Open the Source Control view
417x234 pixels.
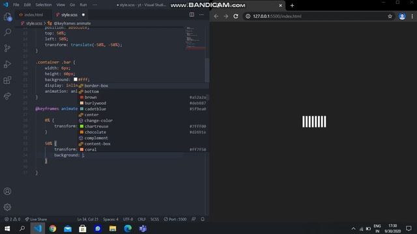pos(7,48)
